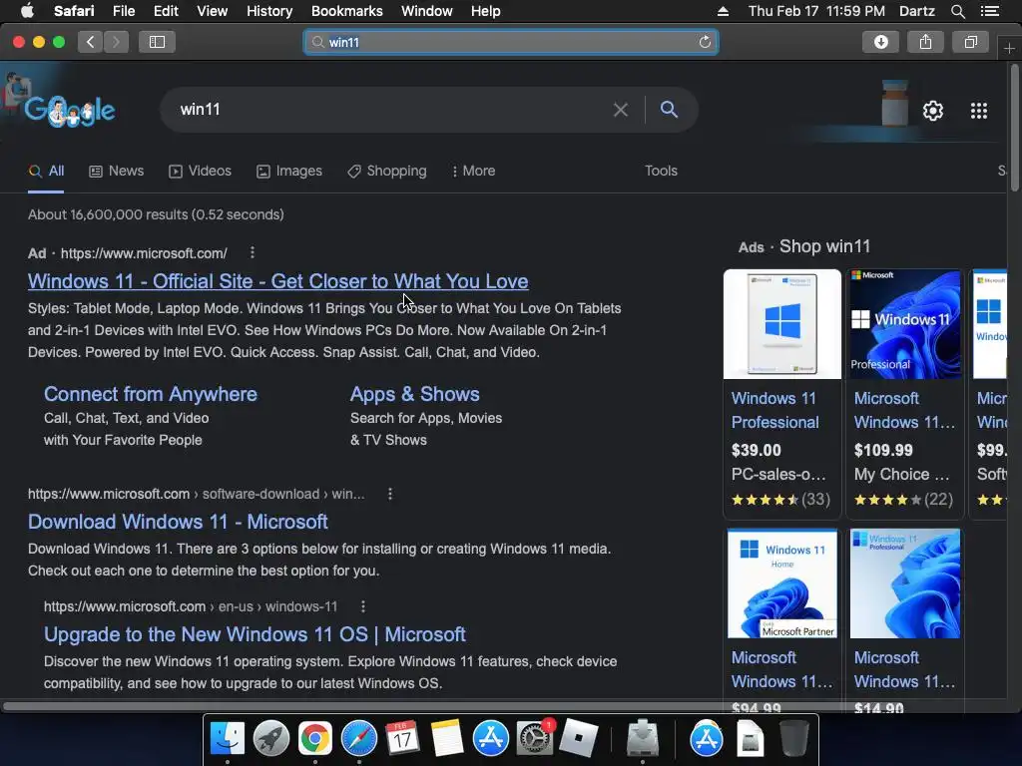Open the History menu
Image resolution: width=1022 pixels, height=766 pixels.
coord(269,11)
